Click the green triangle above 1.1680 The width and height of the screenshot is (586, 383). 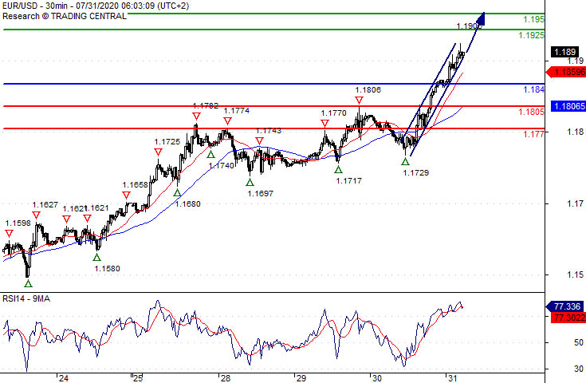(177, 193)
